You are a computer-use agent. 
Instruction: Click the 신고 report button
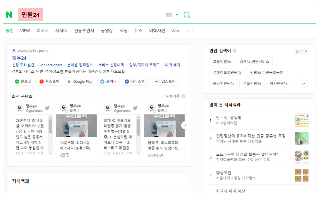298,51
